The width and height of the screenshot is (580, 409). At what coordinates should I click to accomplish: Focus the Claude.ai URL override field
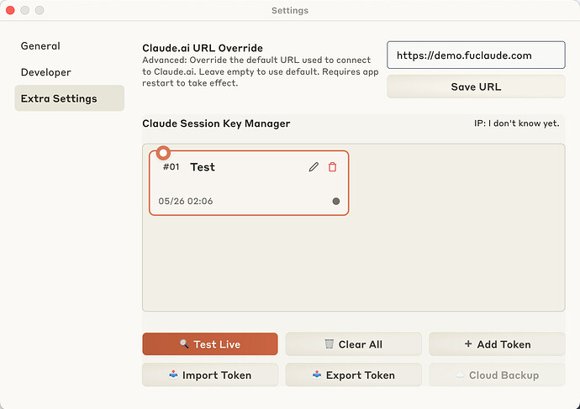click(476, 55)
